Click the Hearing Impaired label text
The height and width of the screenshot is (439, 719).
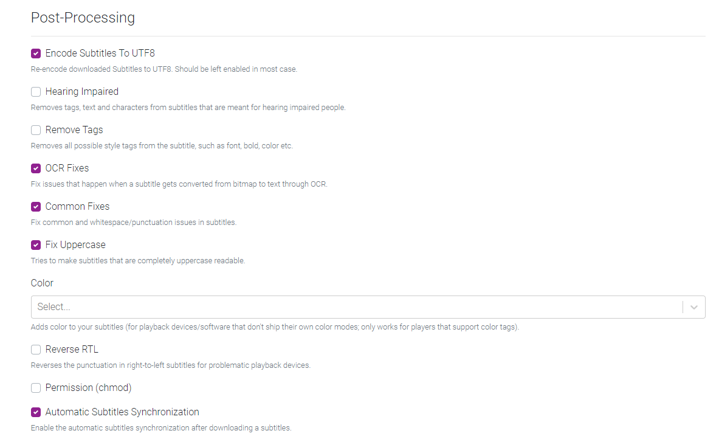point(81,91)
